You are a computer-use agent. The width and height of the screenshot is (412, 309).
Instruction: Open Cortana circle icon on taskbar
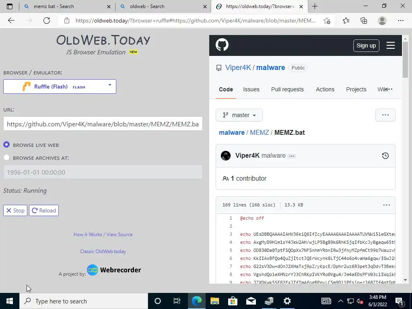tap(157, 301)
